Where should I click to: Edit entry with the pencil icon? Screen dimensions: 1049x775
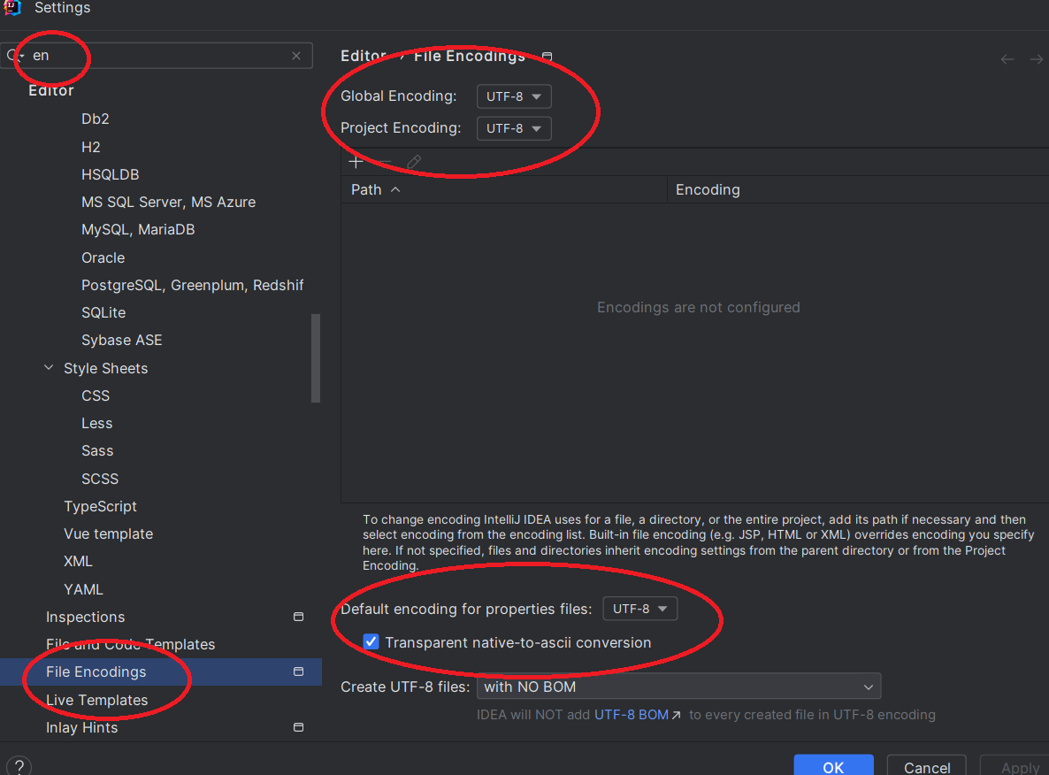(x=414, y=162)
